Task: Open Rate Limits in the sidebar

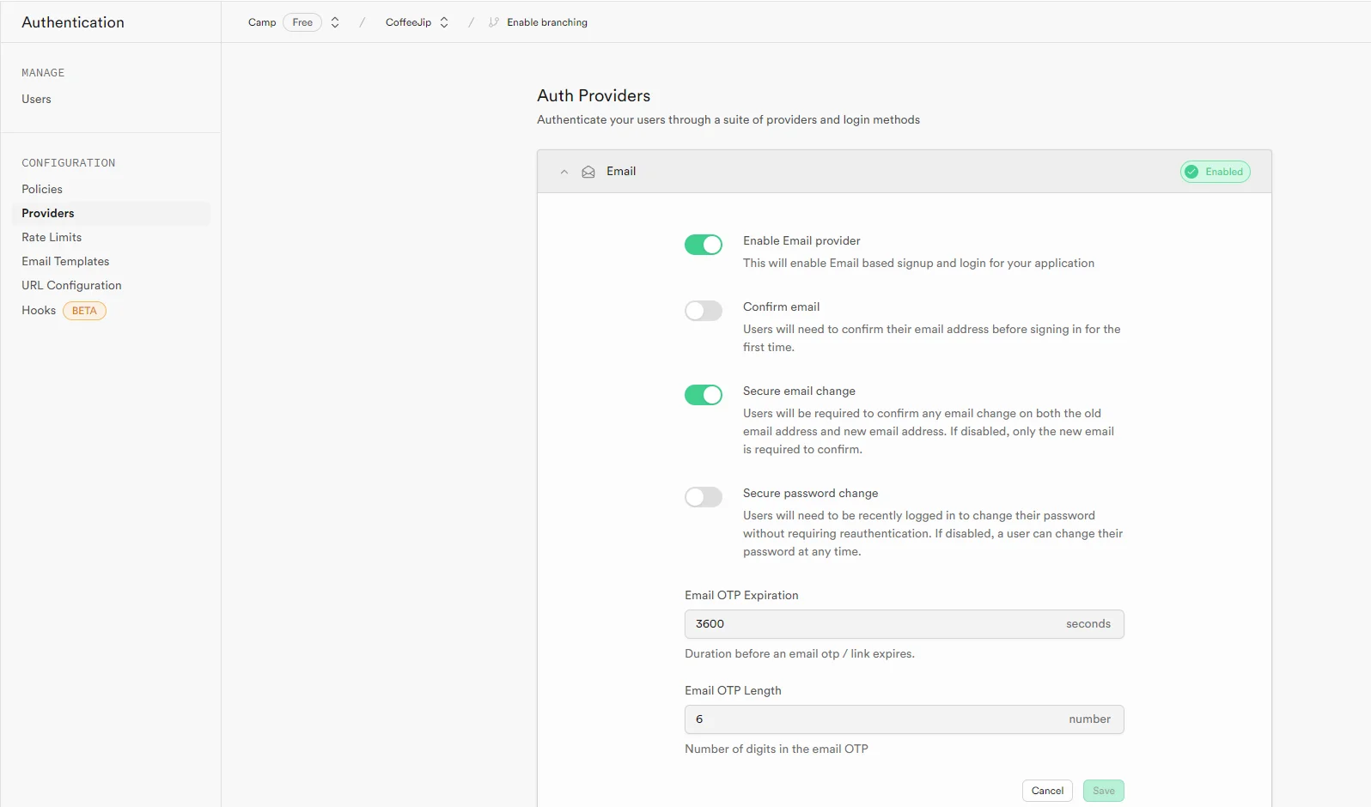Action: (52, 237)
